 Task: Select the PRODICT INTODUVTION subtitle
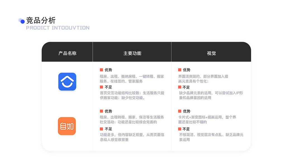[58, 28]
